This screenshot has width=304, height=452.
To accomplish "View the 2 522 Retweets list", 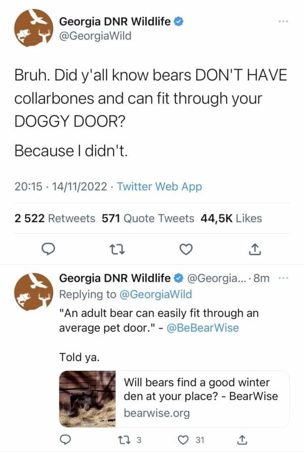I will (55, 218).
